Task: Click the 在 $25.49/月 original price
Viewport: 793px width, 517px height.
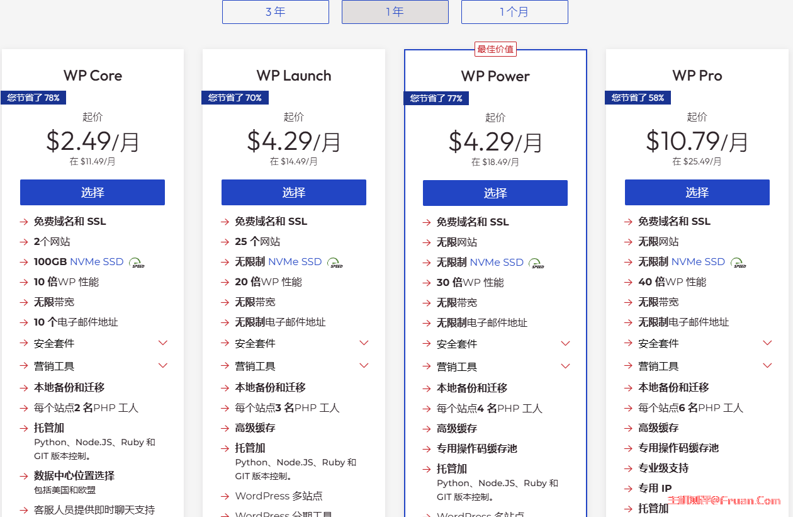Action: 697,161
